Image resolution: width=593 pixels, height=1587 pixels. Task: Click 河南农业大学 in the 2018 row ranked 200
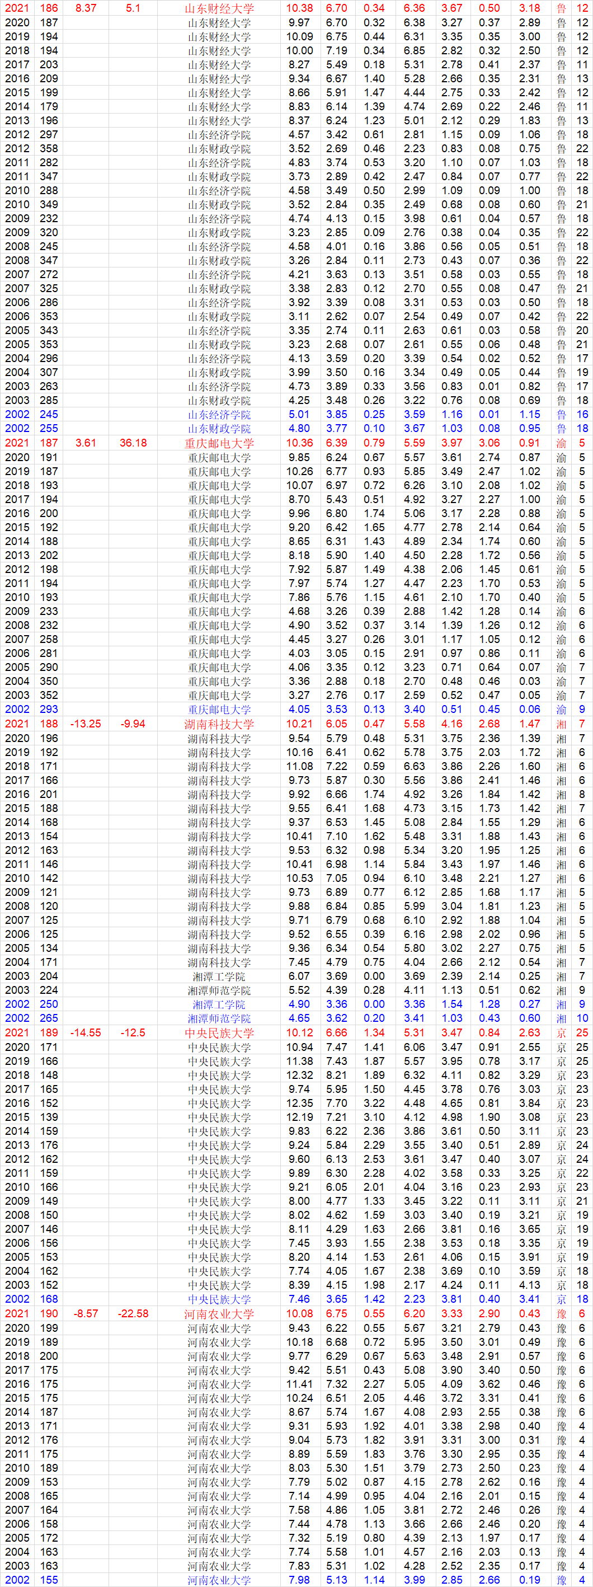pyautogui.click(x=219, y=1356)
